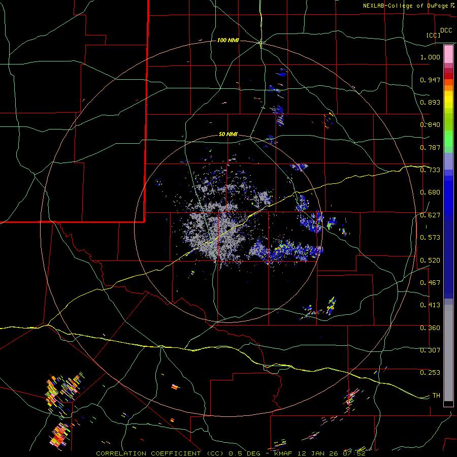457x457 pixels.
Task: Click the 0.947 legend value
Action: click(430, 80)
